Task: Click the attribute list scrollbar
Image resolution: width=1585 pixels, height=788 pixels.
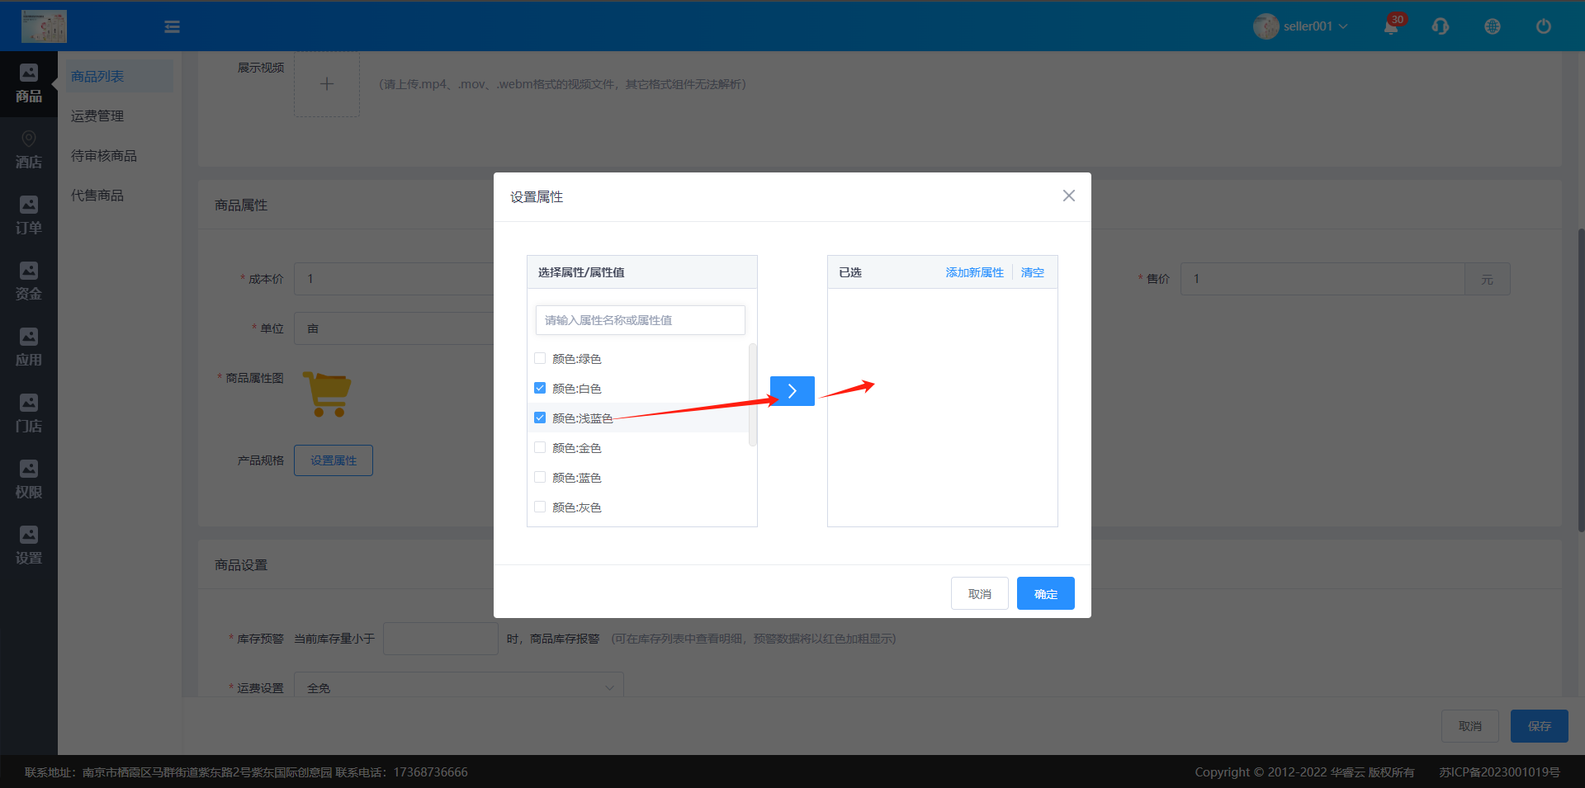Action: 752,394
